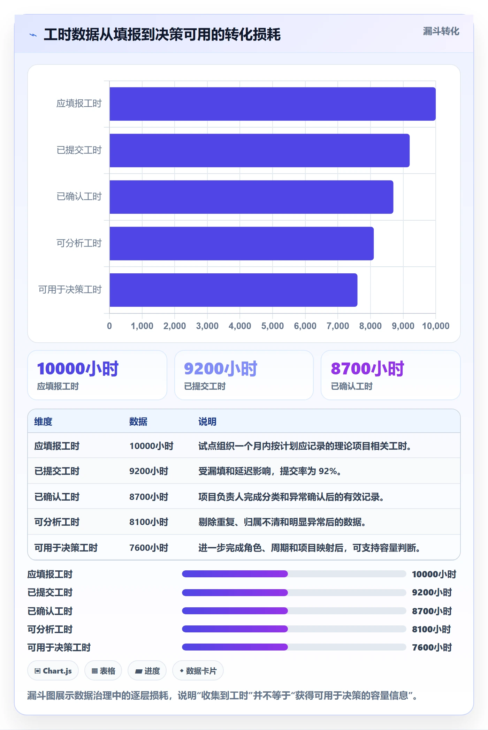Click the footnote sentence beginning 漏斗图展示
This screenshot has width=488, height=730.
(222, 695)
